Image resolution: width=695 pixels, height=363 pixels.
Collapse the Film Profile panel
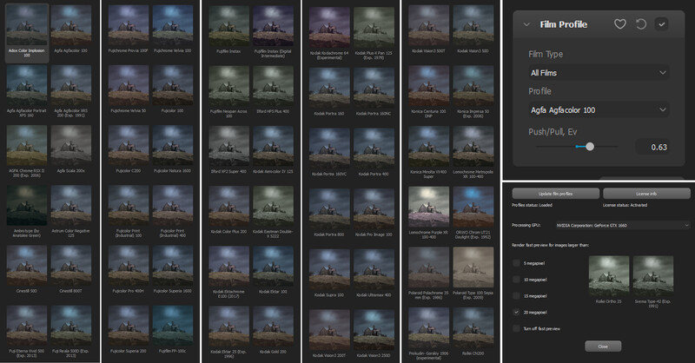click(x=526, y=24)
